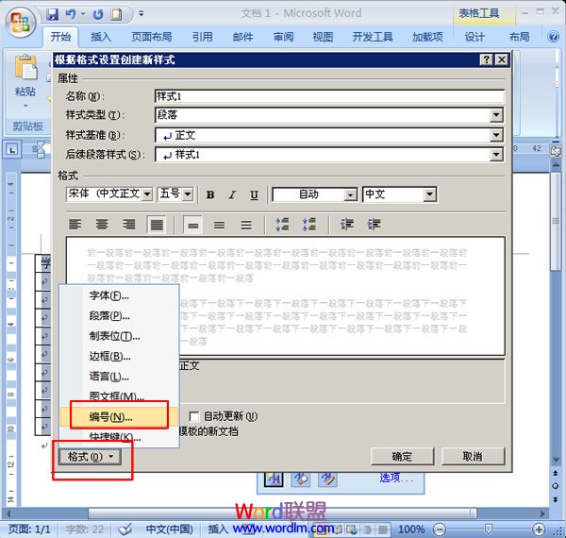Viewport: 566px width, 538px height.
Task: Click vertical scrollbar down arrow
Action: [x=556, y=460]
